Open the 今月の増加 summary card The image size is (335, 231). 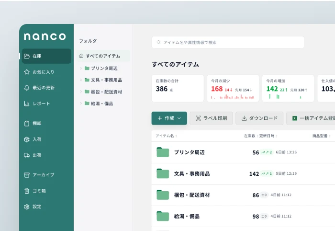[288, 88]
